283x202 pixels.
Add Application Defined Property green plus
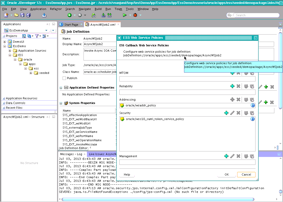pyautogui.click(x=266, y=87)
